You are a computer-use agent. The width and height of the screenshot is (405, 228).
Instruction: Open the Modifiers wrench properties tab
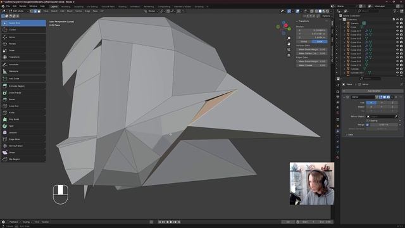tap(337, 131)
